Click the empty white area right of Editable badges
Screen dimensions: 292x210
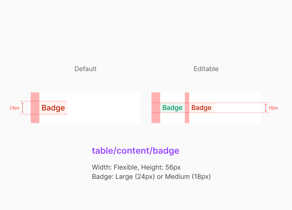pyautogui.click(x=237, y=108)
